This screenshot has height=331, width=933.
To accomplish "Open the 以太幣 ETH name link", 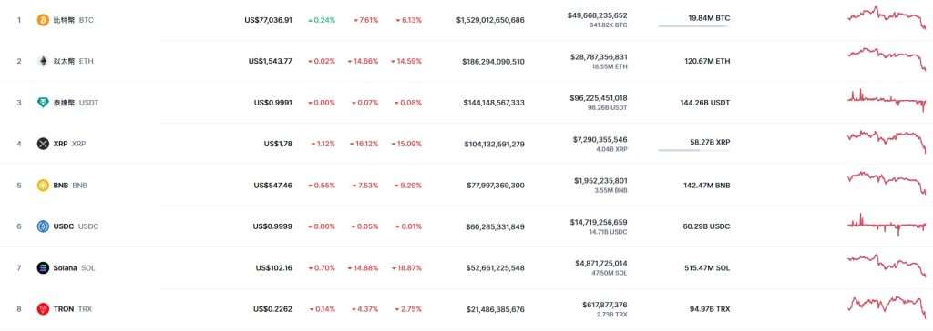I will pos(73,61).
